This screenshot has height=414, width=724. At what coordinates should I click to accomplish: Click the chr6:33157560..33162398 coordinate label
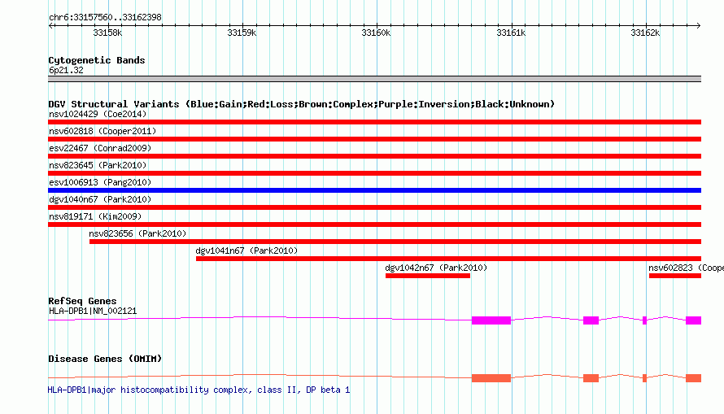[x=105, y=18]
